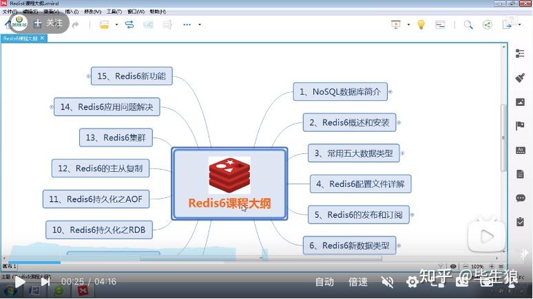Screen dimensions: 533x299
Task: Open the 自动 video quality option
Action: click(x=324, y=282)
